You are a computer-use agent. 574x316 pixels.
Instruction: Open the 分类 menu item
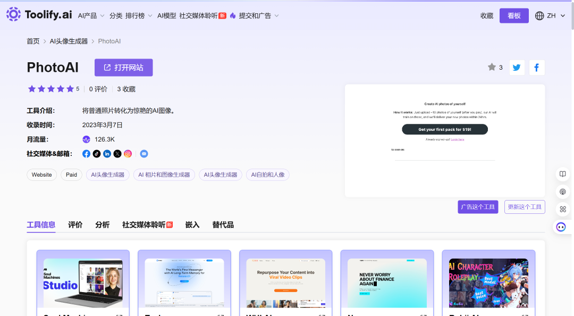[116, 16]
